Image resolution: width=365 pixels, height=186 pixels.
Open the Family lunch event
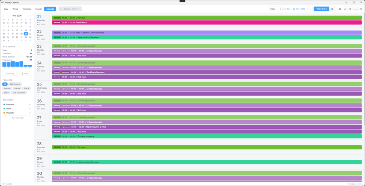point(207,23)
